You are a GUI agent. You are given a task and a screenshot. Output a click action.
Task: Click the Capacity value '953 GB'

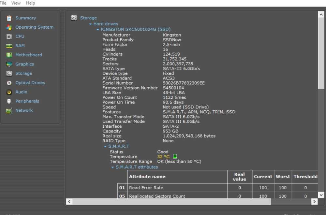point(170,131)
